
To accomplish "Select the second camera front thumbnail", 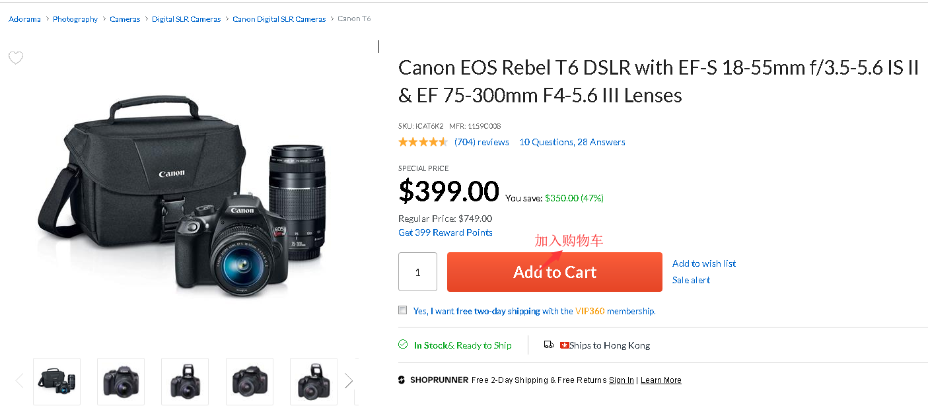I will pos(121,382).
